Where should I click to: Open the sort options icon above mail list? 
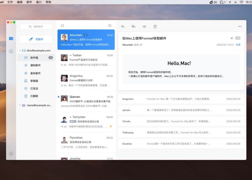click(110, 26)
